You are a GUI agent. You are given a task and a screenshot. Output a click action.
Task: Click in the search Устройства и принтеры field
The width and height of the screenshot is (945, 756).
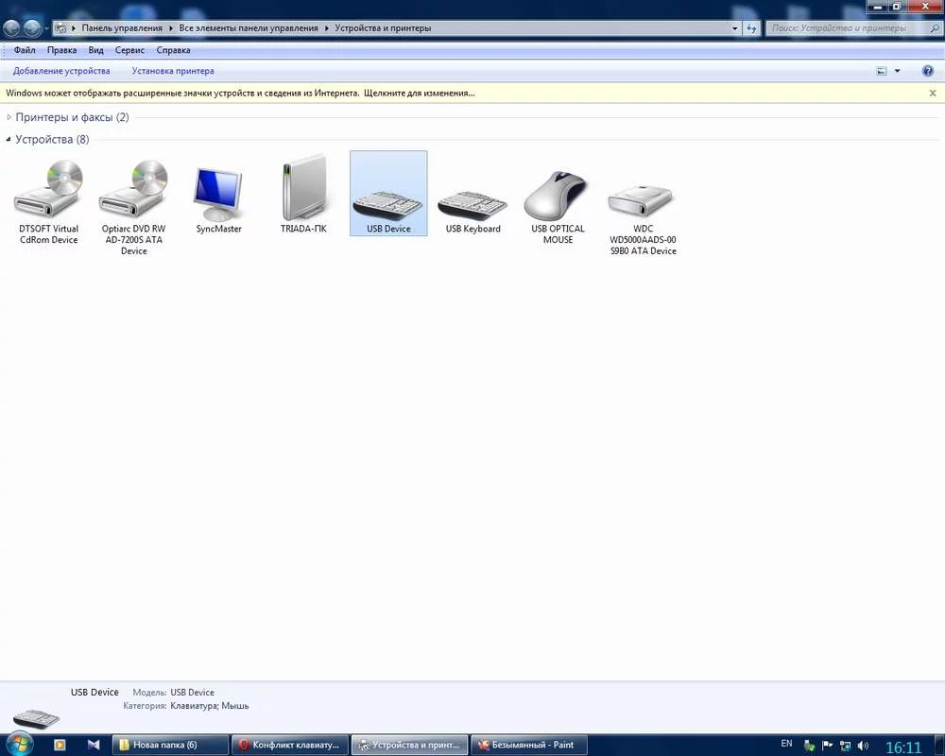point(847,28)
